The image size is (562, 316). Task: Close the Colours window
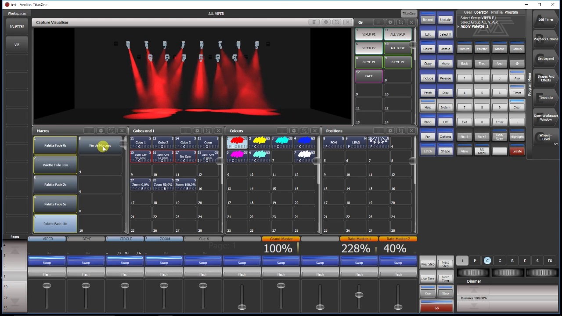[315, 131]
